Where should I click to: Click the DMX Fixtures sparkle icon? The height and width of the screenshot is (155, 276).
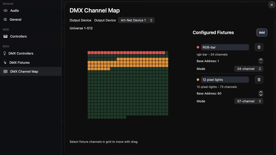(x=5, y=62)
